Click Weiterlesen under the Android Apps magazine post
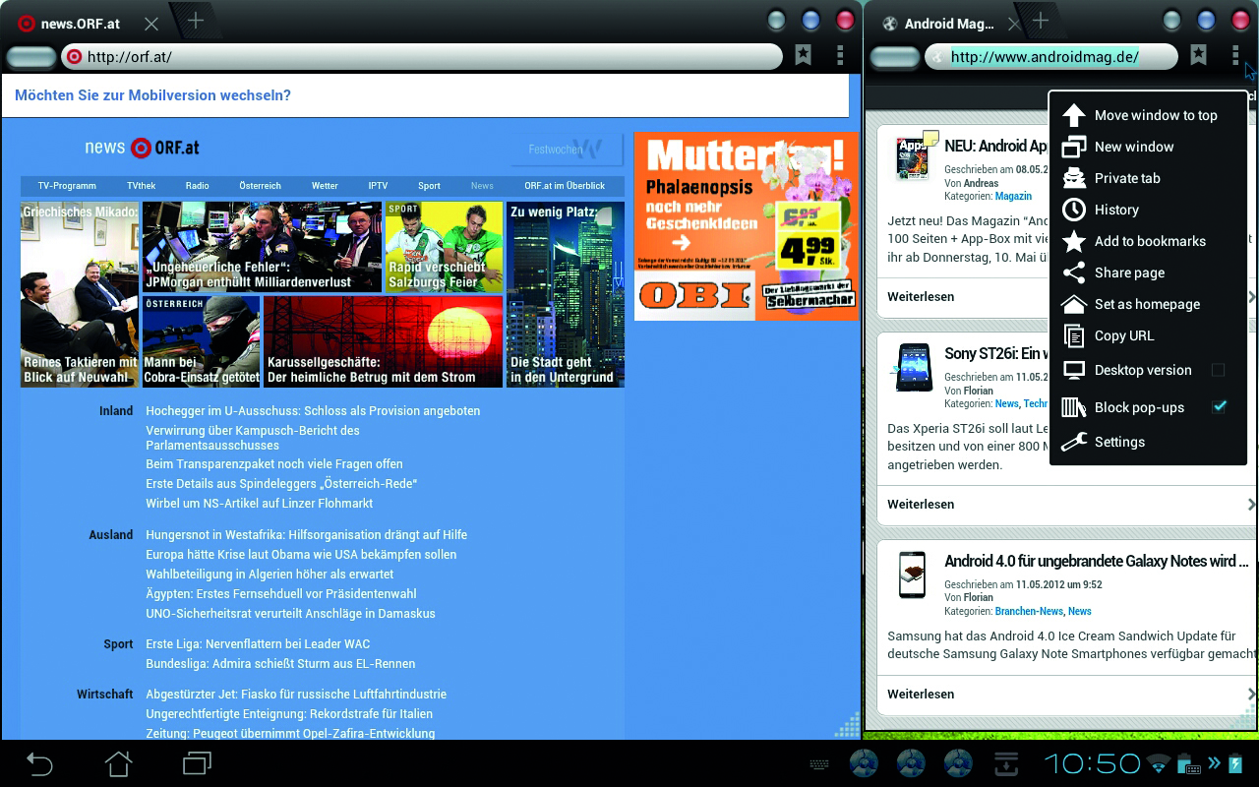Image resolution: width=1259 pixels, height=787 pixels. click(921, 296)
